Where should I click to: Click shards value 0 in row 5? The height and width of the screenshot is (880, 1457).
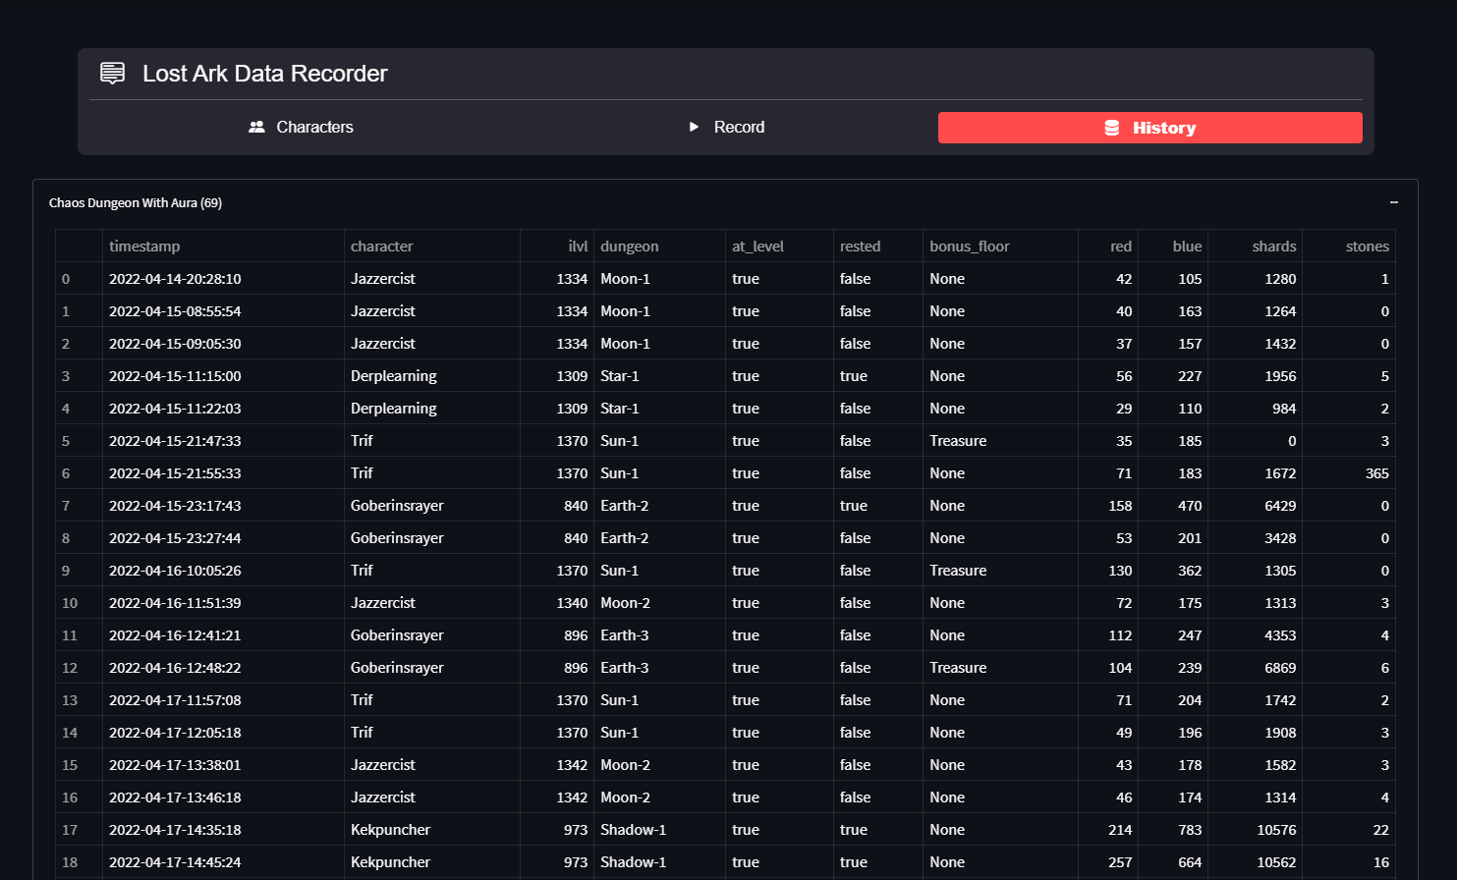pos(1255,441)
